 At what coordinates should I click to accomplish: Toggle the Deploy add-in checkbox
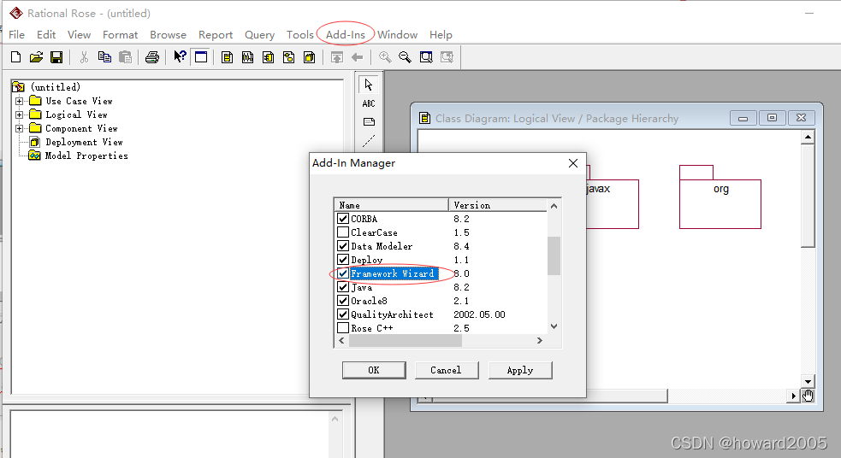(343, 260)
